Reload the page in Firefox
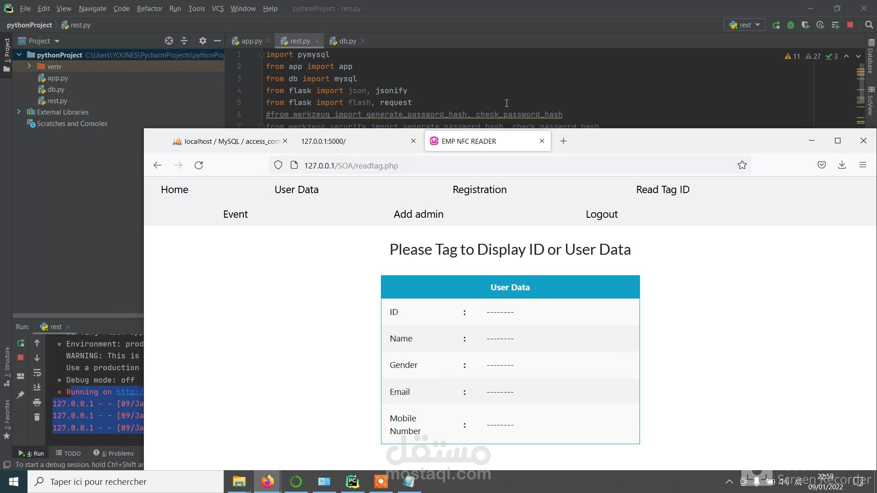 (x=199, y=165)
